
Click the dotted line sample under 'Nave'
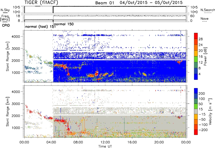point(205,22)
